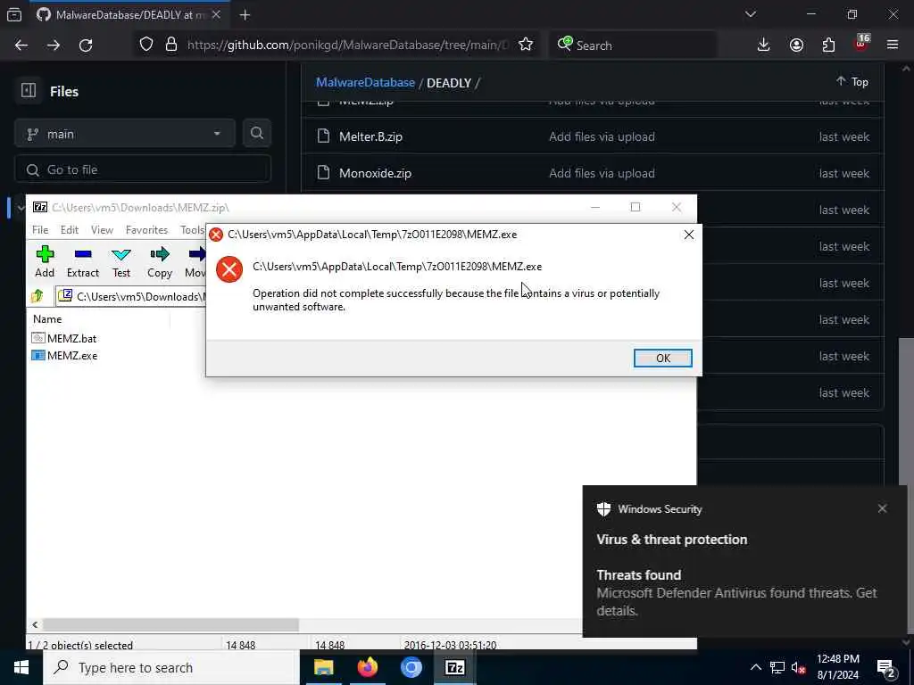This screenshot has height=685, width=914.
Task: Open the 7-Zip Favorites menu
Action: click(146, 230)
